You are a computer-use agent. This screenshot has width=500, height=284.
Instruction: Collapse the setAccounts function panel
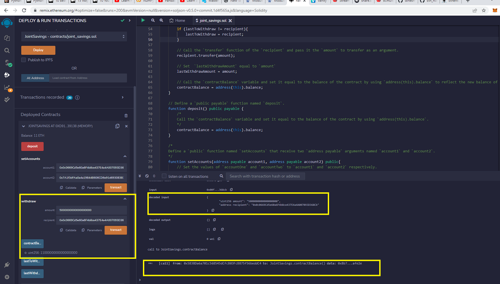[x=125, y=156]
